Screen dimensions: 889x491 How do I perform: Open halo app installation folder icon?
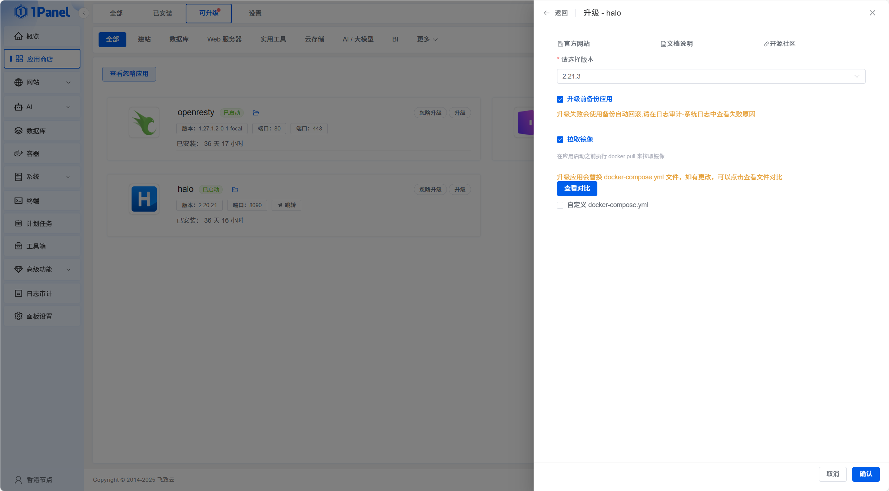[235, 189]
